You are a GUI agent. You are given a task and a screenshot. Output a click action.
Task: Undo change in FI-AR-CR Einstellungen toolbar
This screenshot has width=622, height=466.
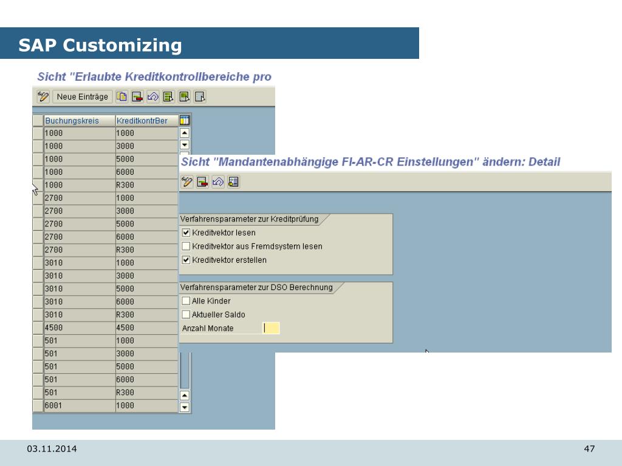(x=218, y=182)
